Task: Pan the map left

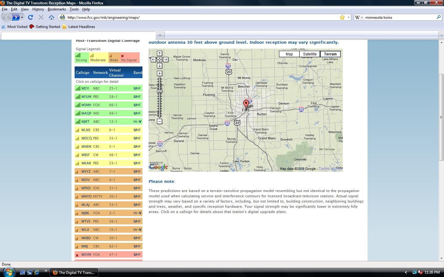Action: [x=153, y=59]
